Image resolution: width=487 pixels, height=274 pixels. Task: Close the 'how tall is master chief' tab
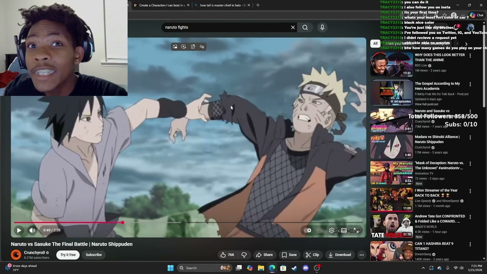(249, 5)
